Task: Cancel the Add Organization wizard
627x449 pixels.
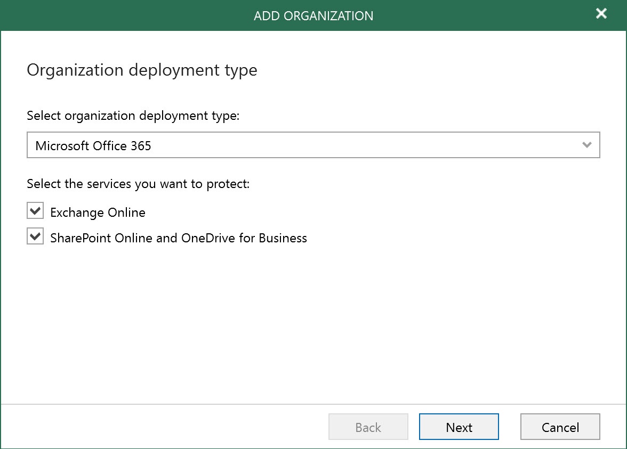Action: 560,427
